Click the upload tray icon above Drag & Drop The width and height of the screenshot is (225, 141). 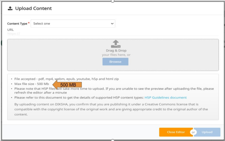coord(115,44)
